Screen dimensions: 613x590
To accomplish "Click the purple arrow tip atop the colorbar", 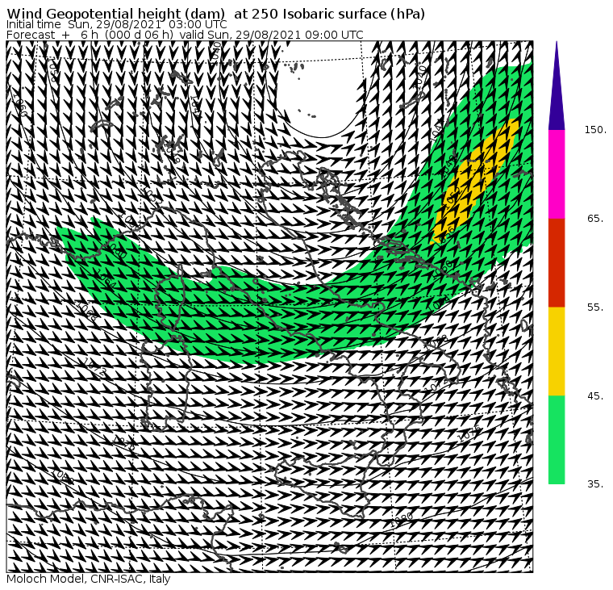I will click(x=557, y=86).
